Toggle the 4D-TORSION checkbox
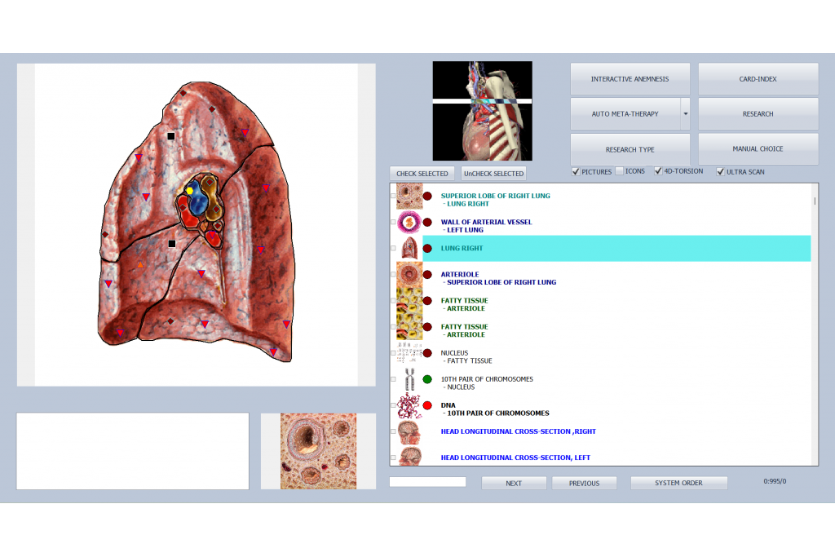Viewport: 835px width, 557px height. (658, 171)
